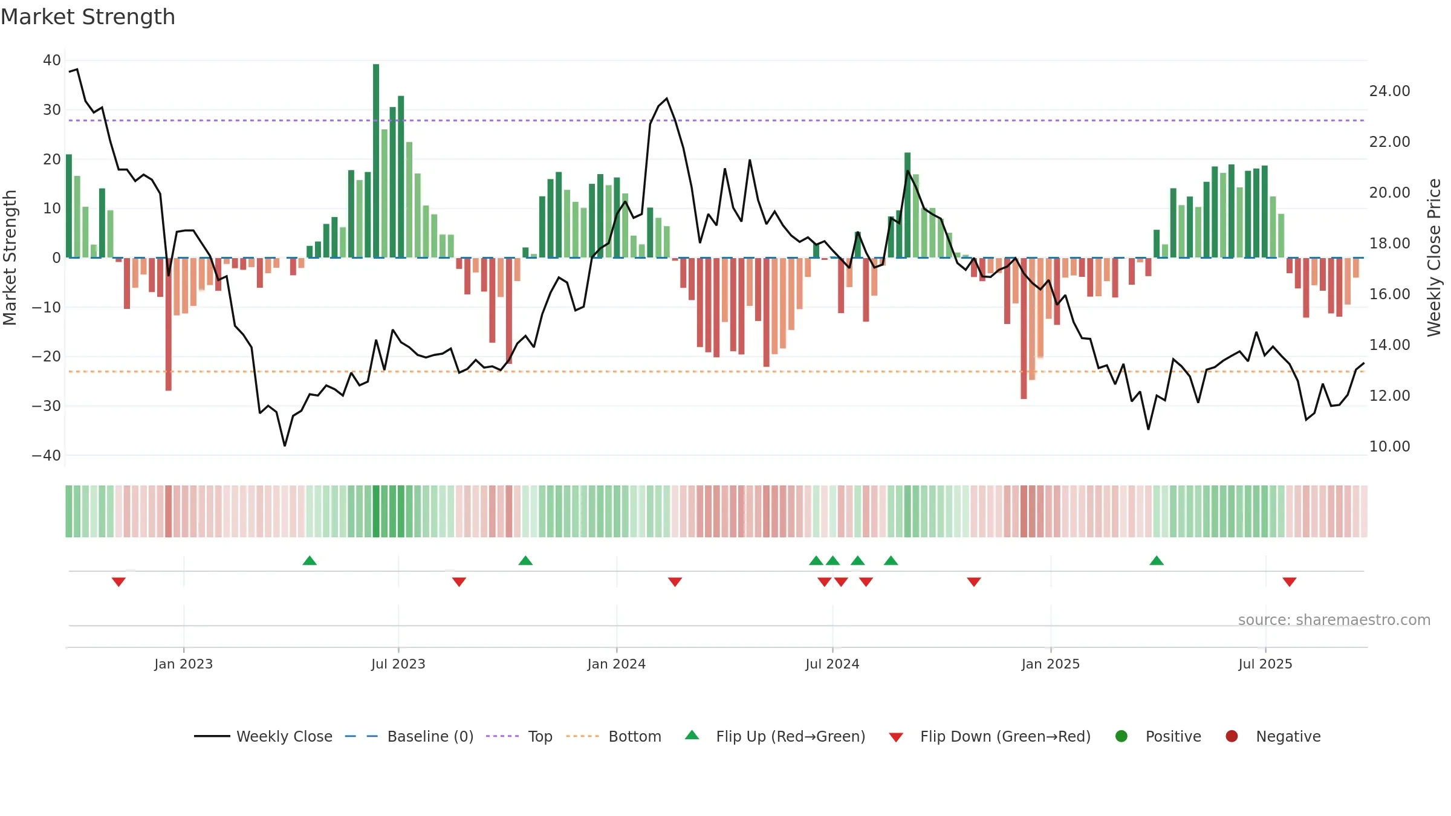Click the flip down marker just after Jul 2025

coord(1290,581)
